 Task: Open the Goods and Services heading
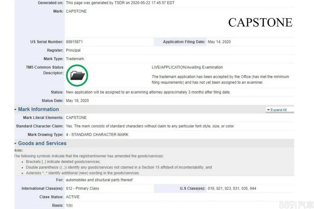point(42,143)
